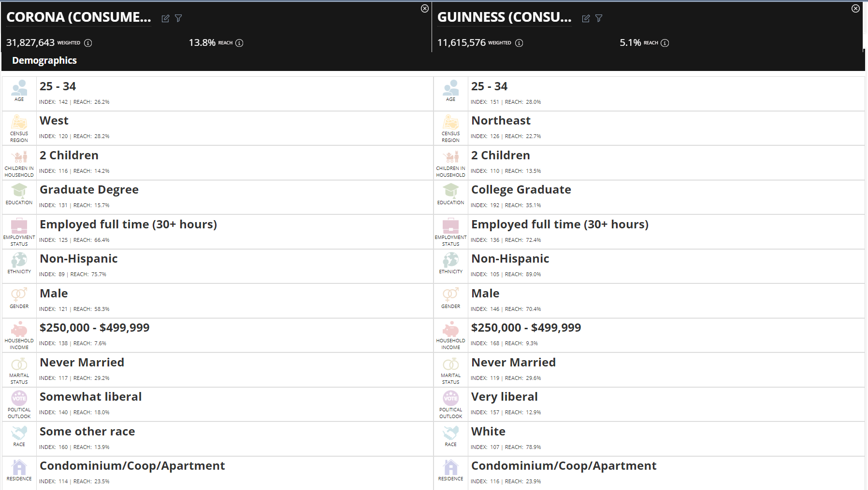
Task: Click Guinness Political Outlook vote icon
Action: click(x=451, y=398)
